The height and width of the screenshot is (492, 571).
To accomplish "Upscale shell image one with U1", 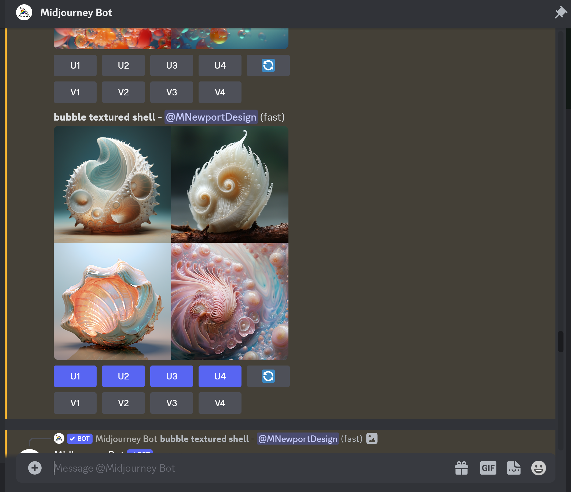I will point(75,376).
